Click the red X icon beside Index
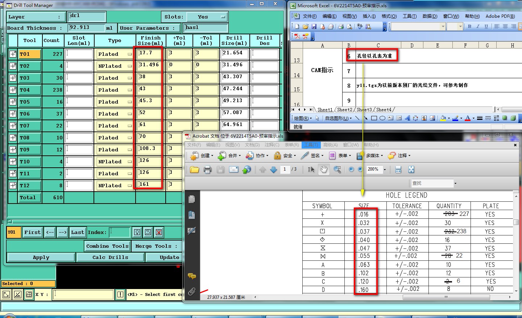Screen dimensions: 522x318 [x=158, y=232]
